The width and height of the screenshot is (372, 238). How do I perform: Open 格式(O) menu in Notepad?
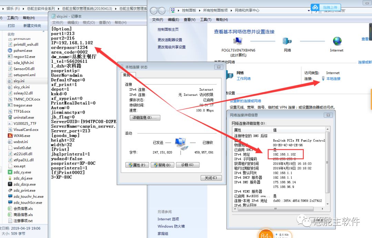click(x=89, y=22)
